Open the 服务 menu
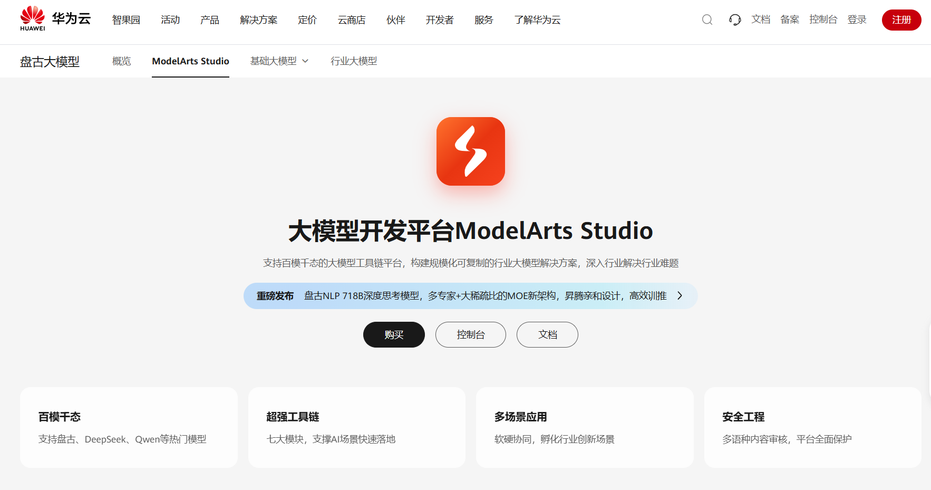Viewport: 931px width, 490px height. pos(483,20)
